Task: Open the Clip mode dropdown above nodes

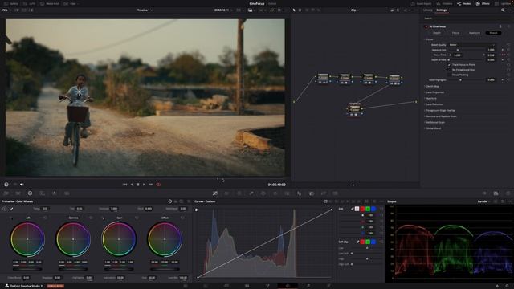Action: click(x=354, y=10)
